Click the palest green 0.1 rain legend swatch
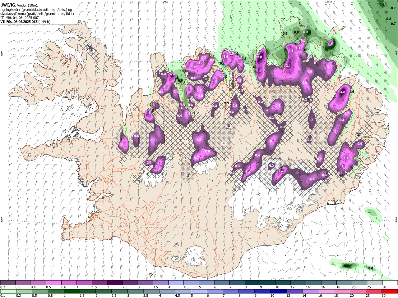This screenshot has height=298, width=398. click(8, 291)
